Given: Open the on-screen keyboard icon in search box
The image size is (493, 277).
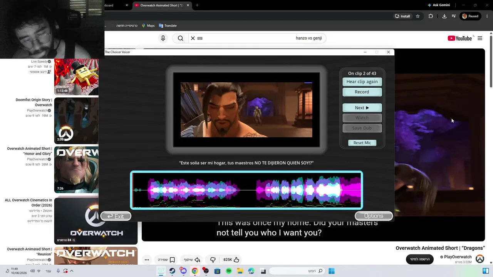Looking at the screenshot, I should (200, 38).
